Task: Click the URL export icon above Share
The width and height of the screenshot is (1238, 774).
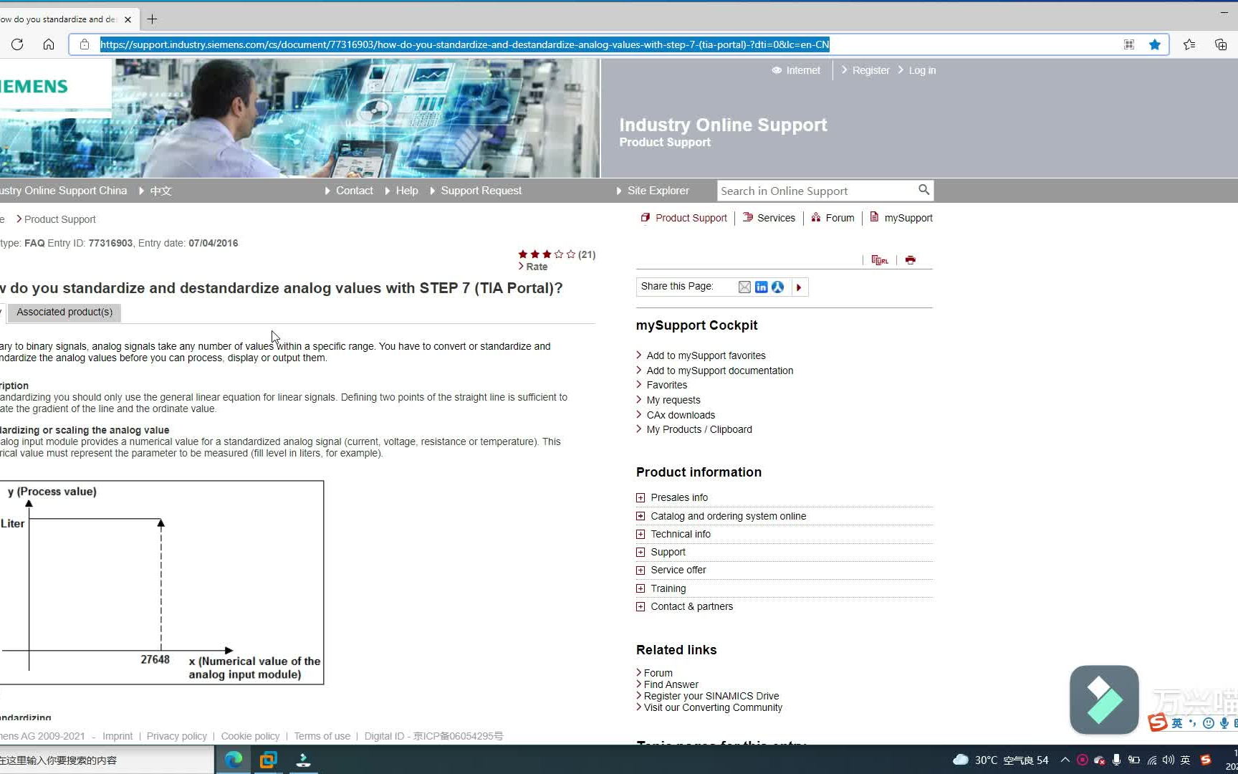Action: click(x=880, y=260)
